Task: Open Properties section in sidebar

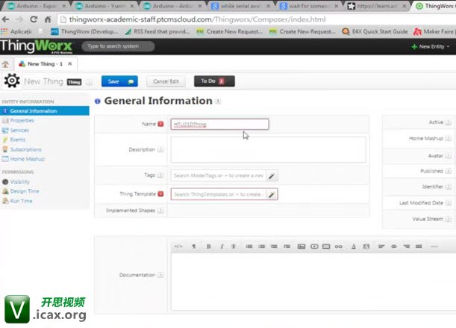Action: pyautogui.click(x=22, y=120)
